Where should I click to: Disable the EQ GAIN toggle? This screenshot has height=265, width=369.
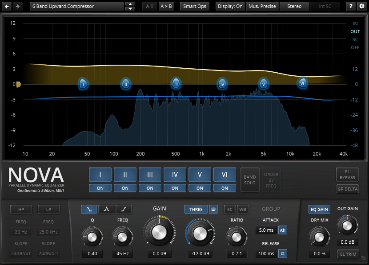(319, 209)
